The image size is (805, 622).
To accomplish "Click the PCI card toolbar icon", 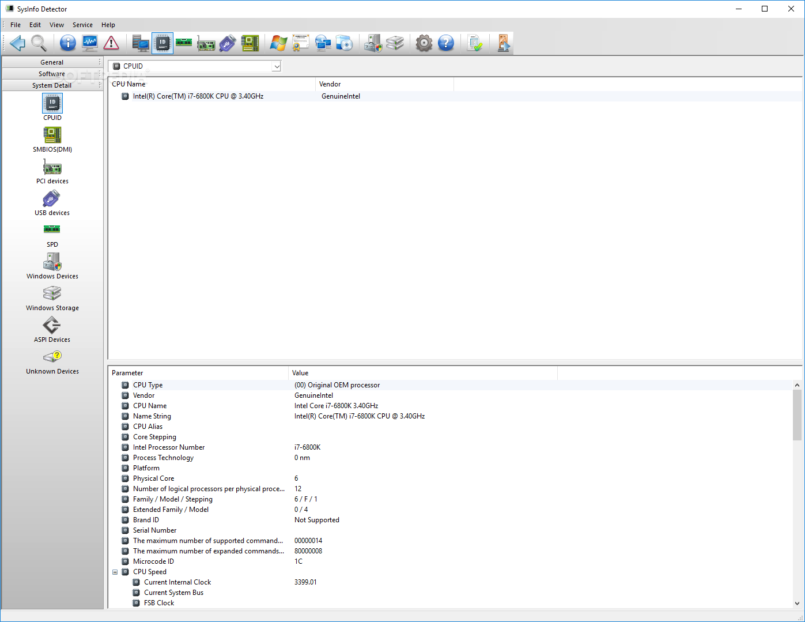I will click(x=206, y=43).
